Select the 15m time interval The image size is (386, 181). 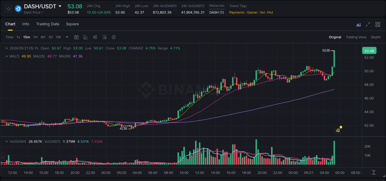coord(27,37)
